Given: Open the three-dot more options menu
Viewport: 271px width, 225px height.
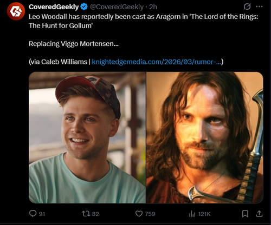Looking at the screenshot, I should pos(259,6).
